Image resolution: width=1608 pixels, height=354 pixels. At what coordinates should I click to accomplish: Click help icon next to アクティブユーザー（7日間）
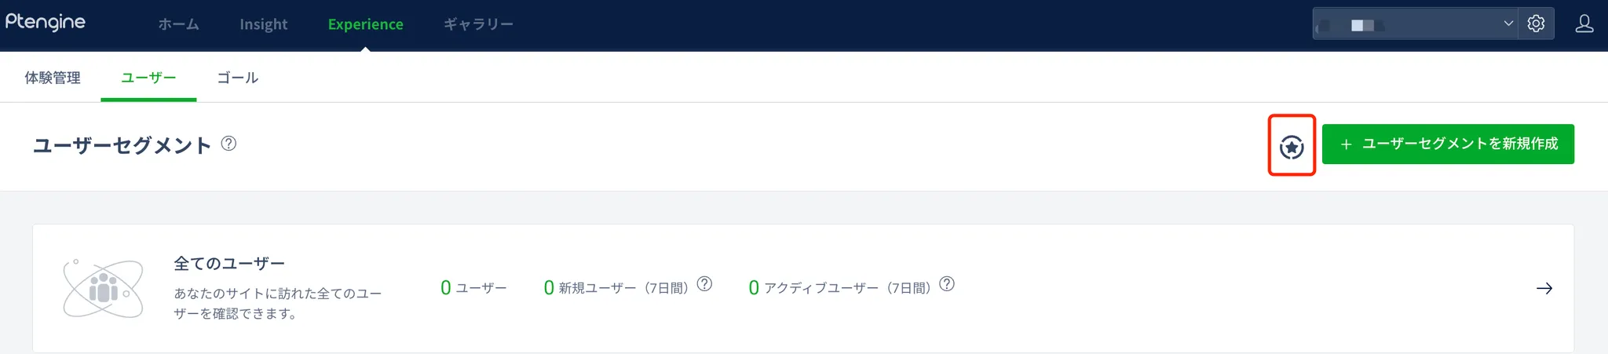tap(947, 284)
